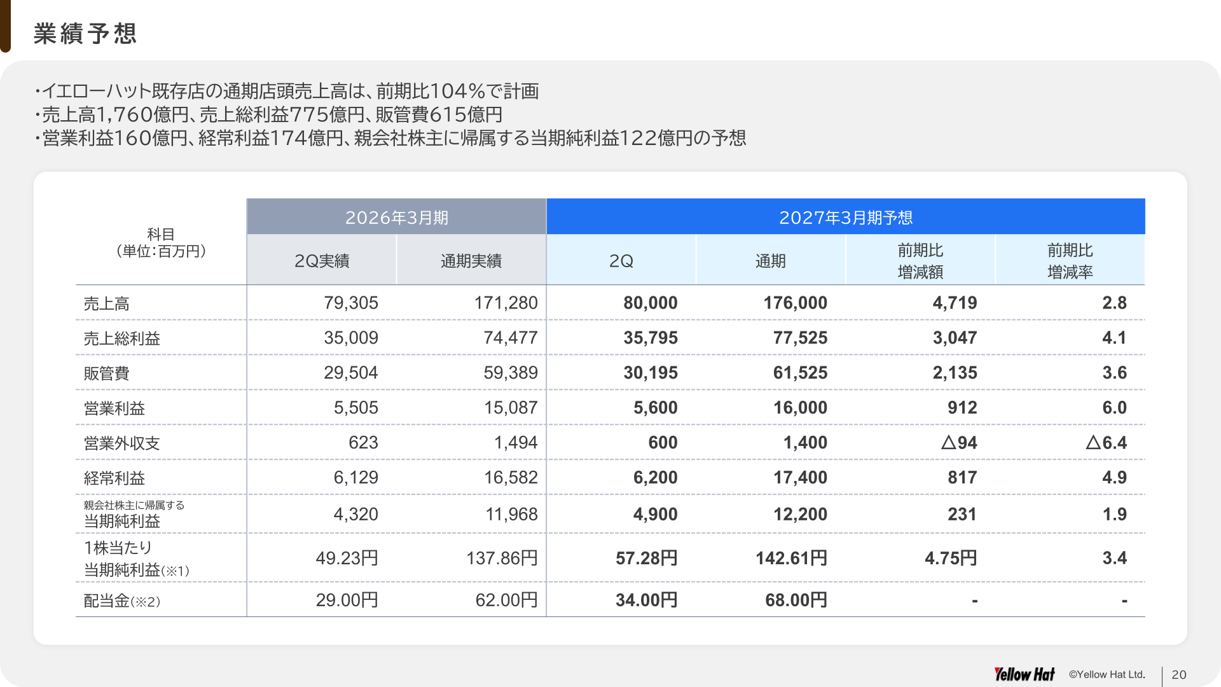The width and height of the screenshot is (1221, 687).
Task: Click the value 35,009 in the 売上総利益 row
Action: (351, 338)
